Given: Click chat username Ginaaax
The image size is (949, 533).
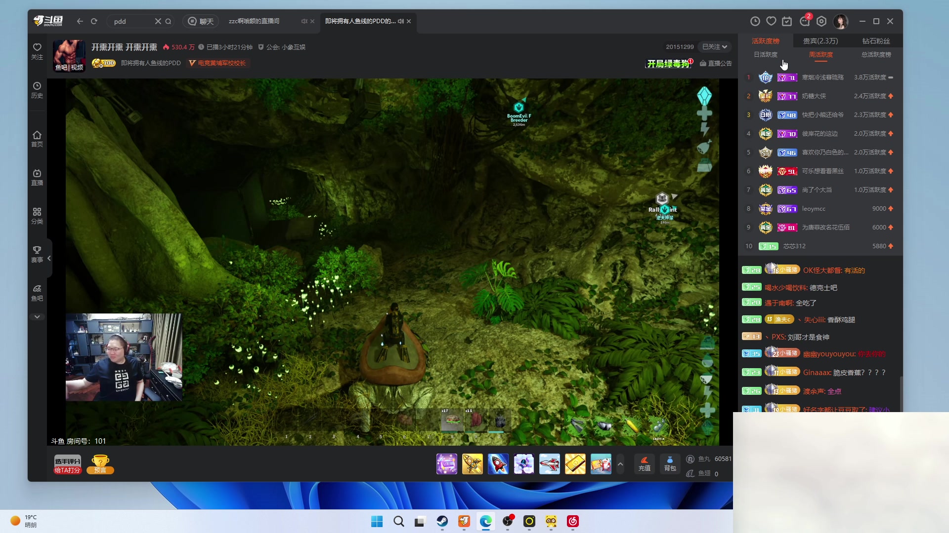Looking at the screenshot, I should (x=817, y=373).
